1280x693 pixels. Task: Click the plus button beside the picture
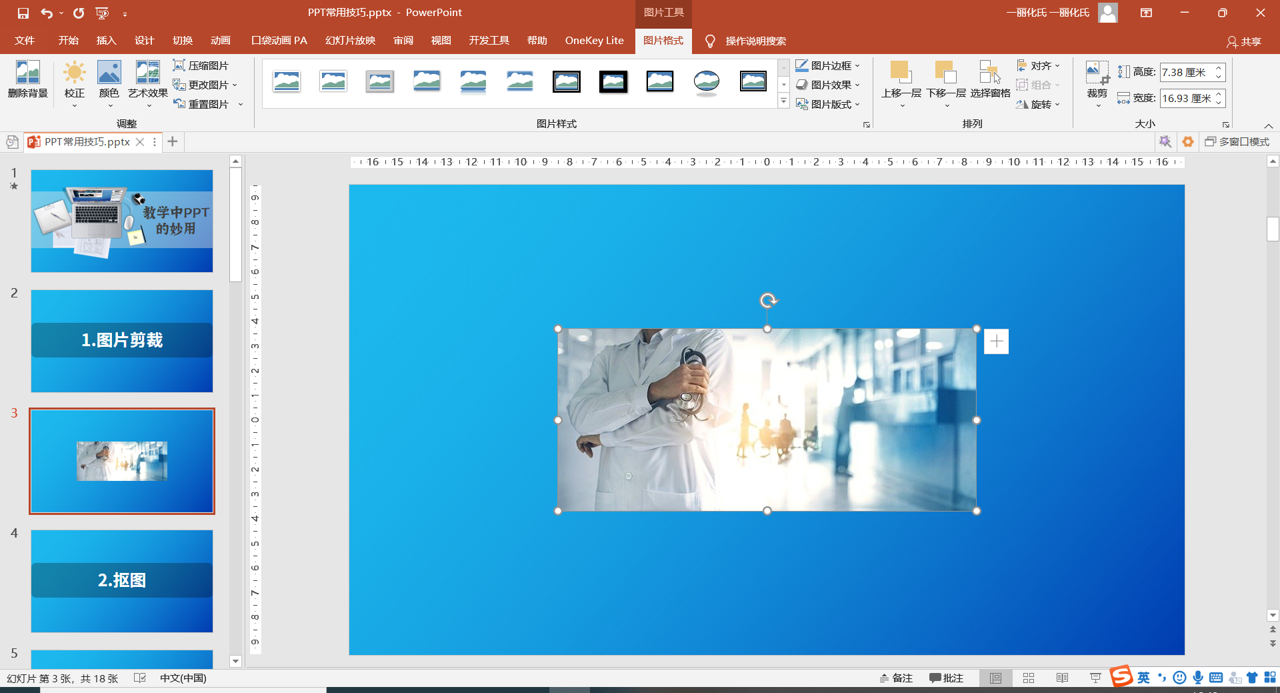pyautogui.click(x=997, y=341)
